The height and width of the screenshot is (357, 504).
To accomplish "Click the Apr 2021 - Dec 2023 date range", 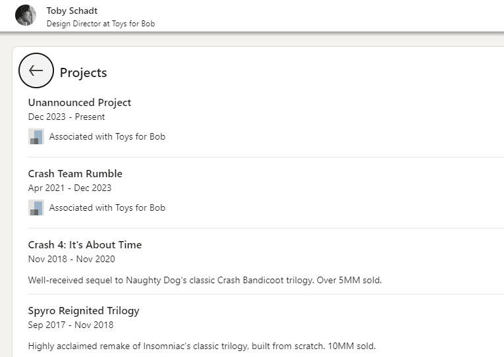I will pyautogui.click(x=70, y=188).
